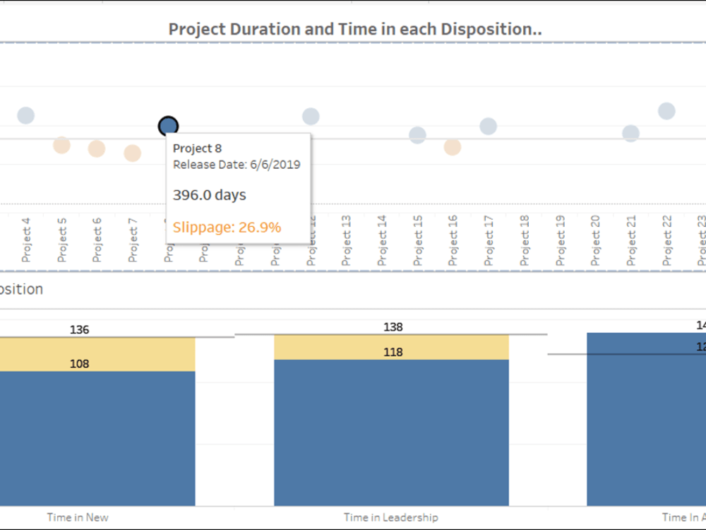Click the blue dot above Project 21
Image resolution: width=706 pixels, height=530 pixels.
coord(629,133)
